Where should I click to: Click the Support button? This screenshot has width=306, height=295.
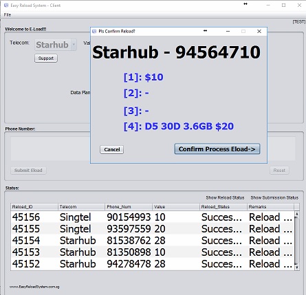coord(46,58)
